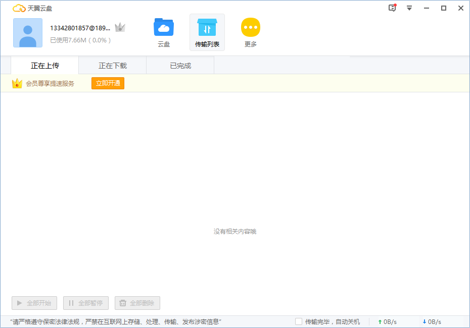The height and width of the screenshot is (328, 470).
Task: Toggle 全部开始 to start all uploads
Action: click(x=34, y=303)
